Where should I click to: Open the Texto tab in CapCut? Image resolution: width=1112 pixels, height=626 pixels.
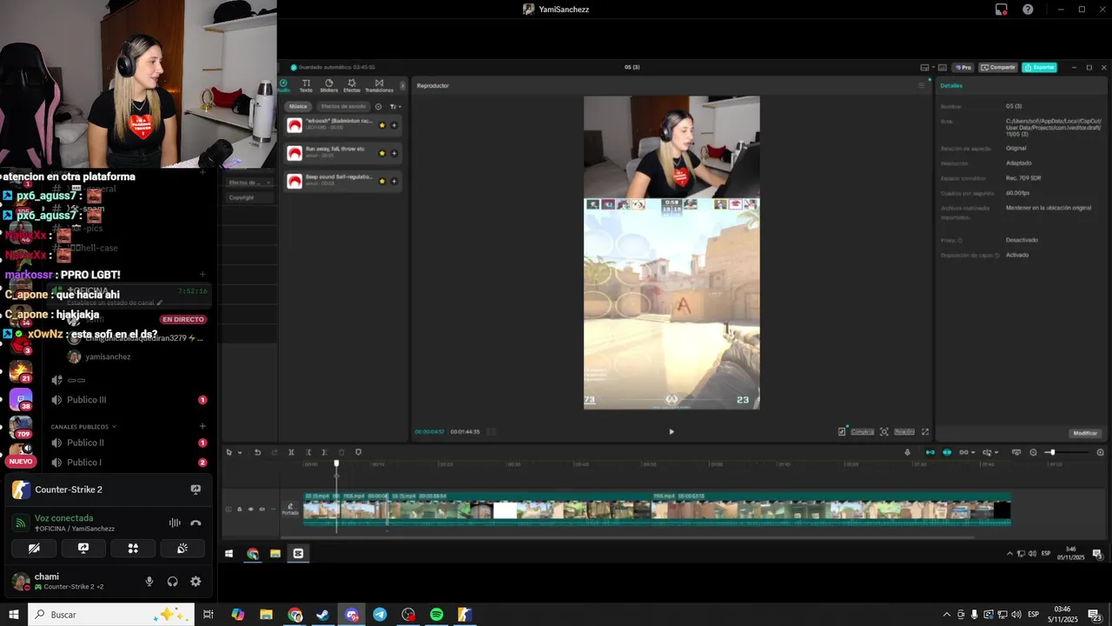coord(306,85)
